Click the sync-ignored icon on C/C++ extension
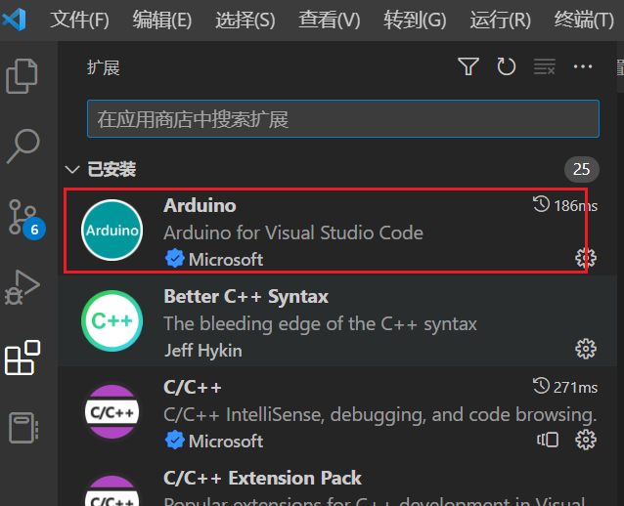The width and height of the screenshot is (624, 506). click(x=548, y=440)
